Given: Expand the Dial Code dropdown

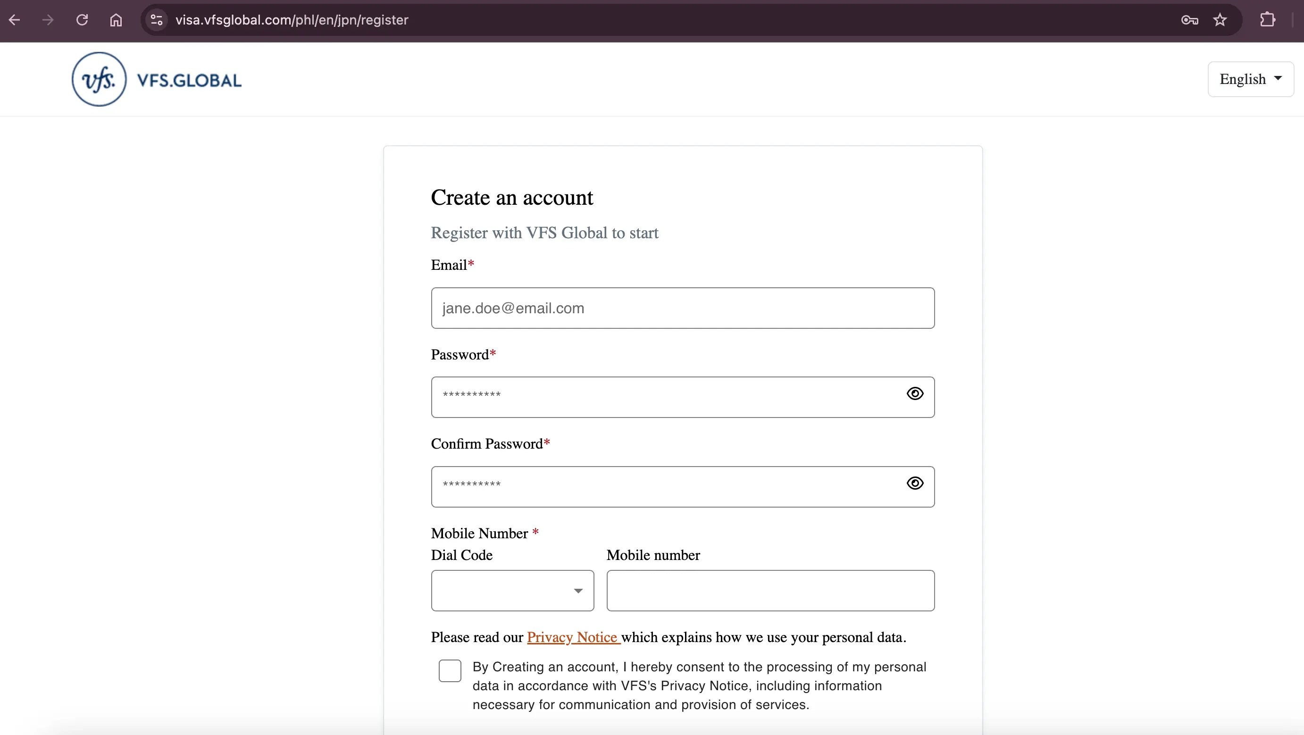Looking at the screenshot, I should 577,591.
